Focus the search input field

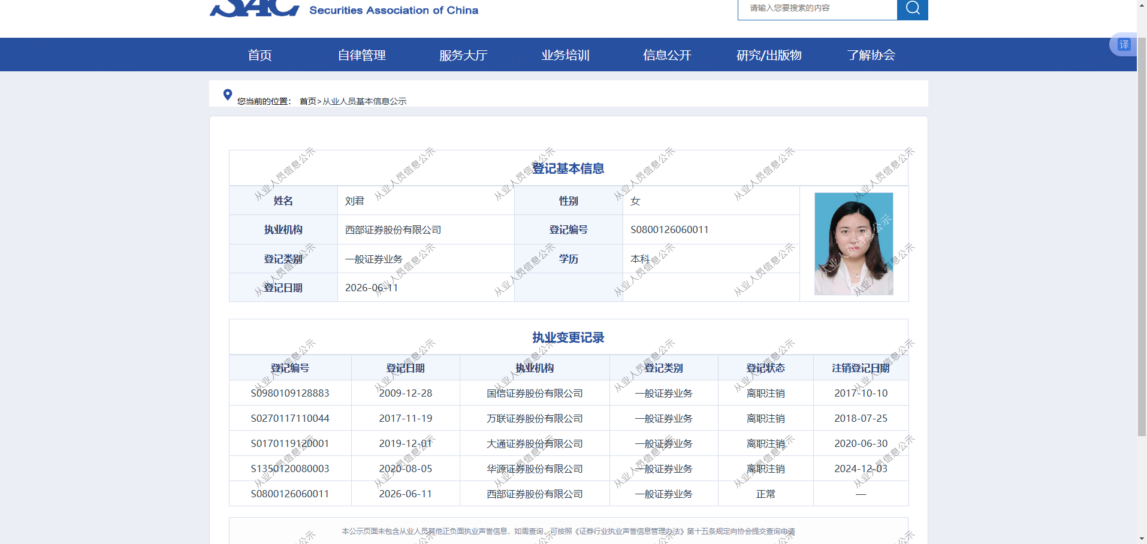[x=817, y=9]
